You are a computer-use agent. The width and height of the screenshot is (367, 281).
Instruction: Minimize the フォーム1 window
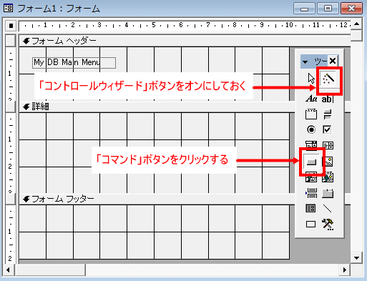pyautogui.click(x=304, y=9)
